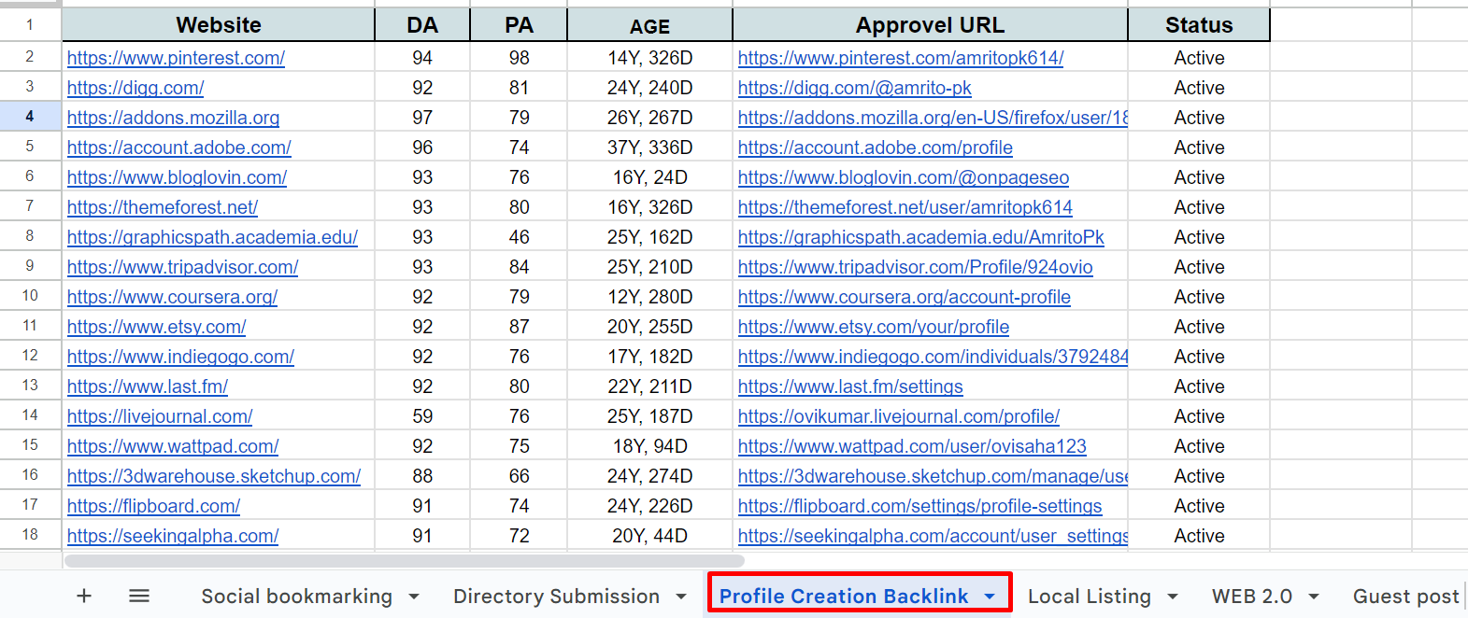Viewport: 1468px width, 618px height.
Task: Open the Directory Submission tab dropdown arrow
Action: click(x=681, y=597)
